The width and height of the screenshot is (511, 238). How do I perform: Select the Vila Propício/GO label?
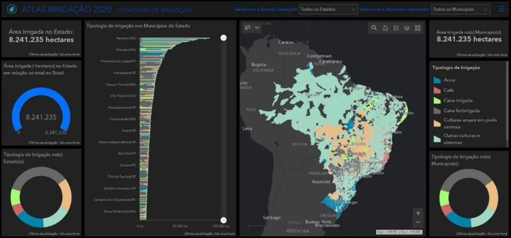[x=123, y=96]
